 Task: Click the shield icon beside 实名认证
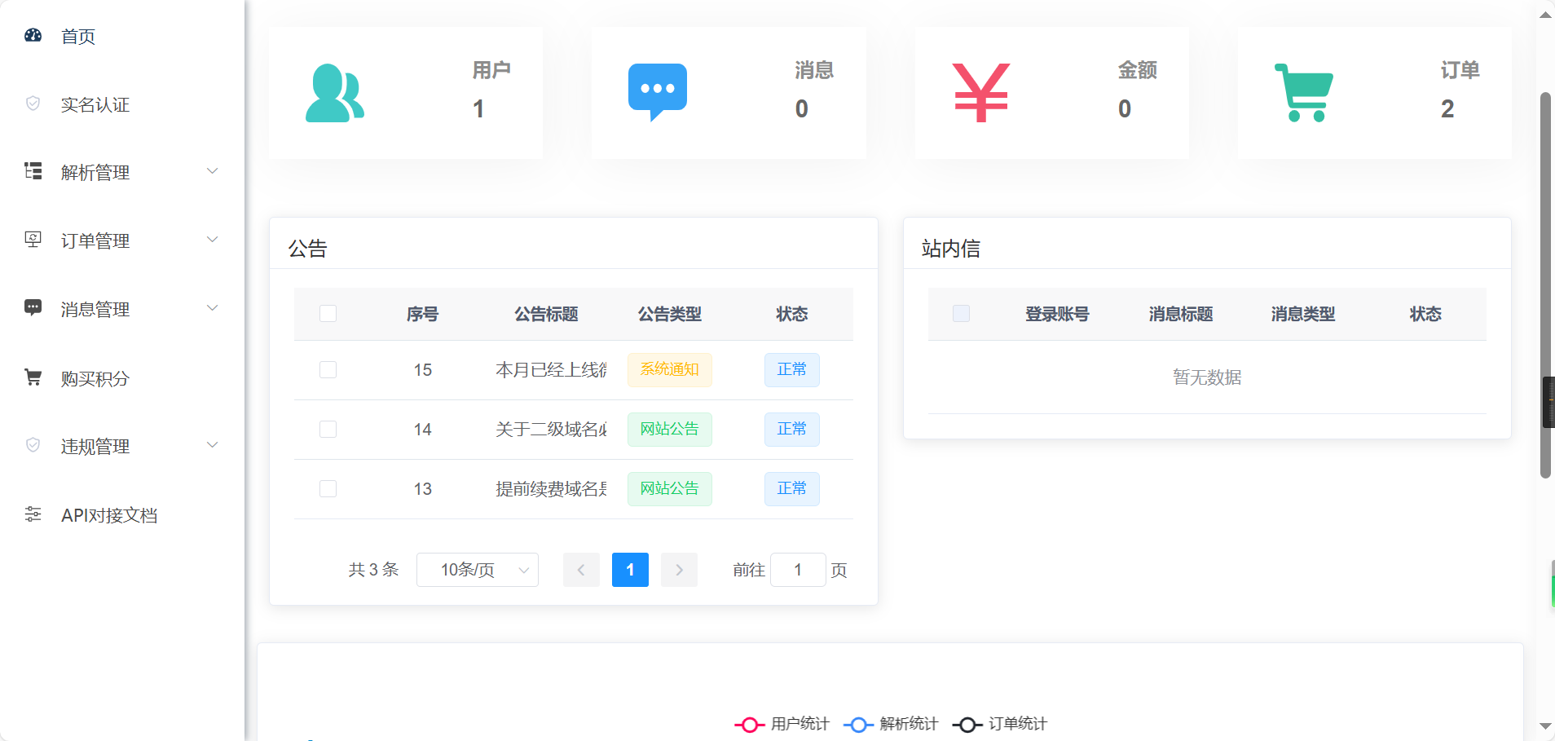pos(33,104)
